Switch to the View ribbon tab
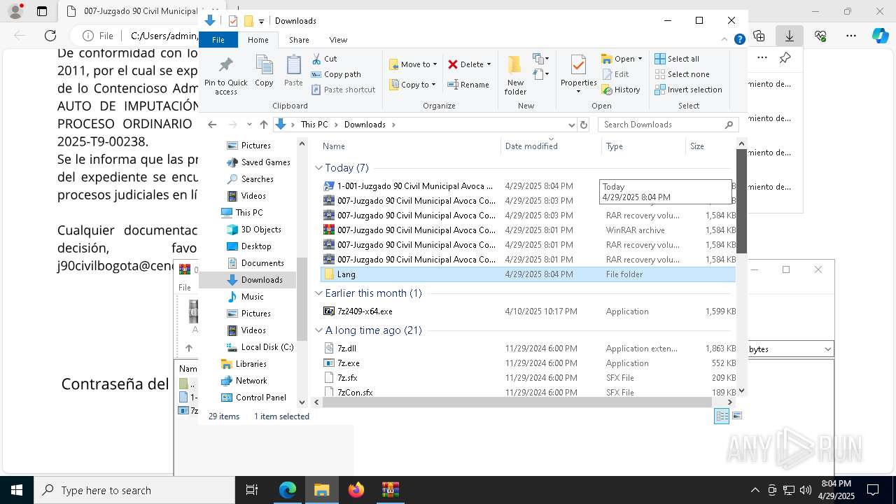 [338, 40]
